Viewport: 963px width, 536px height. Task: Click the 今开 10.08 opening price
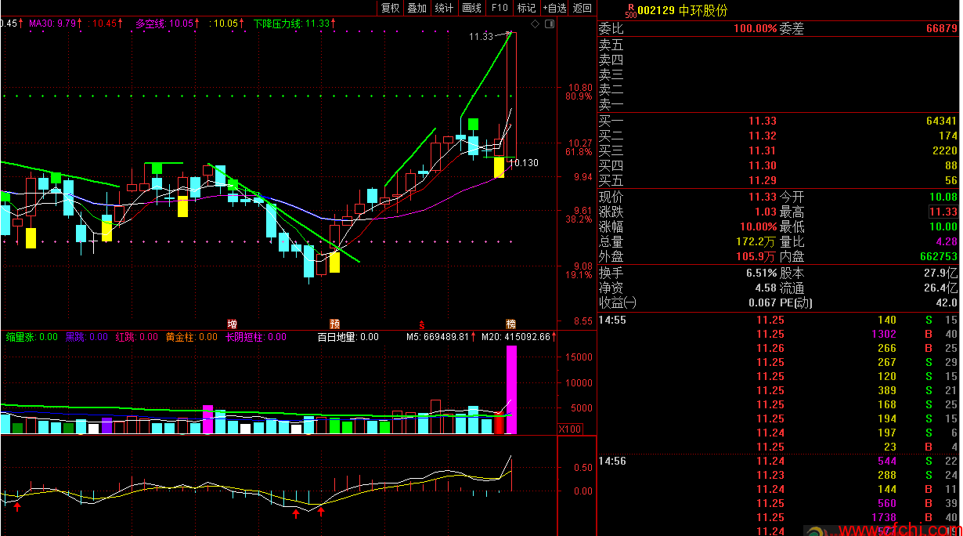tap(943, 197)
